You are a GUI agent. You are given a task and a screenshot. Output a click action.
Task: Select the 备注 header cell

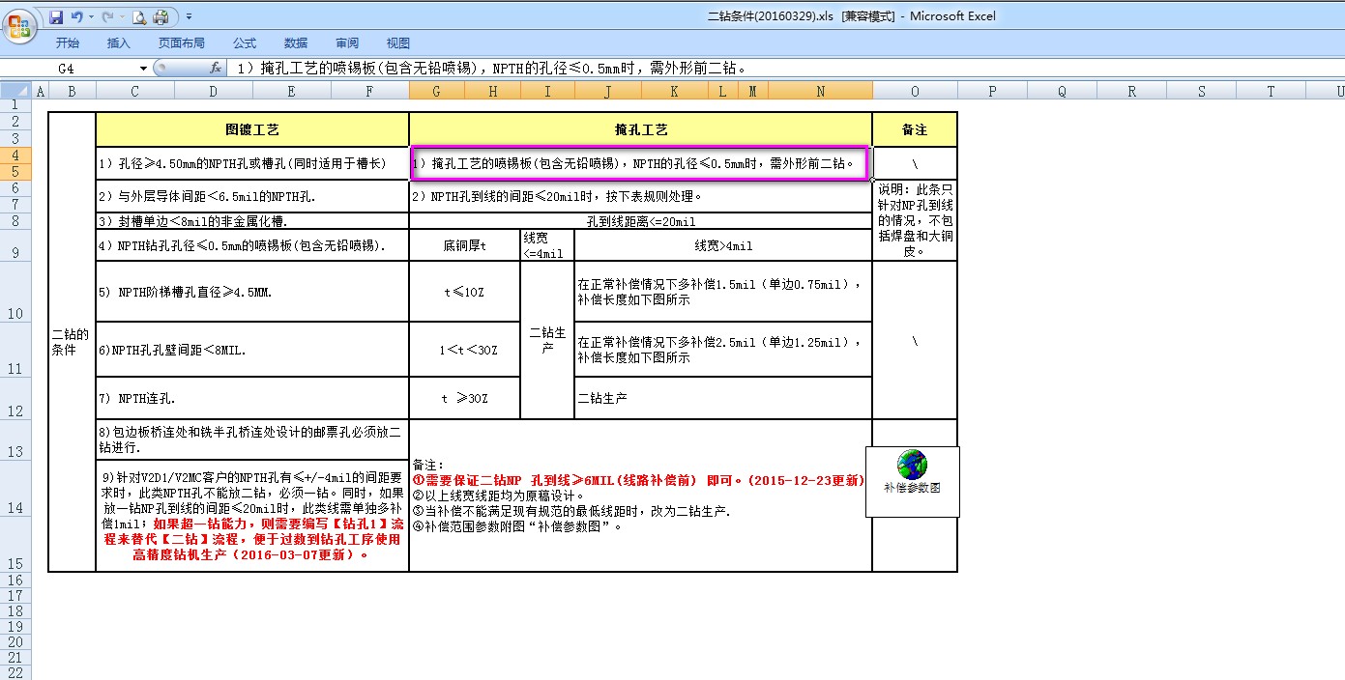pyautogui.click(x=915, y=129)
